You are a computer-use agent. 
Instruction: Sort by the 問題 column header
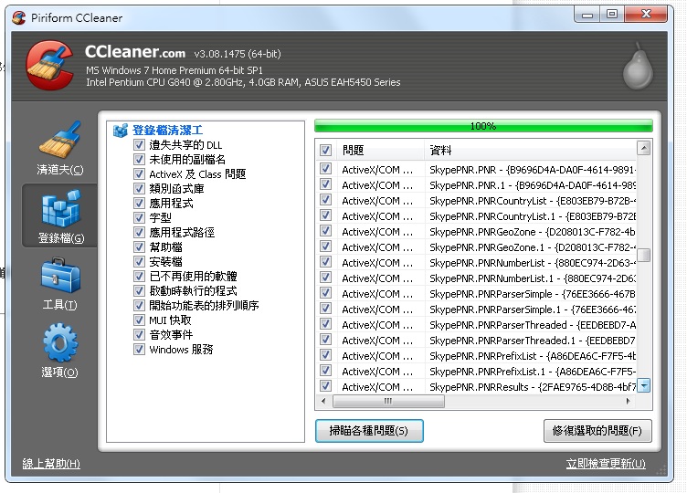tap(380, 150)
